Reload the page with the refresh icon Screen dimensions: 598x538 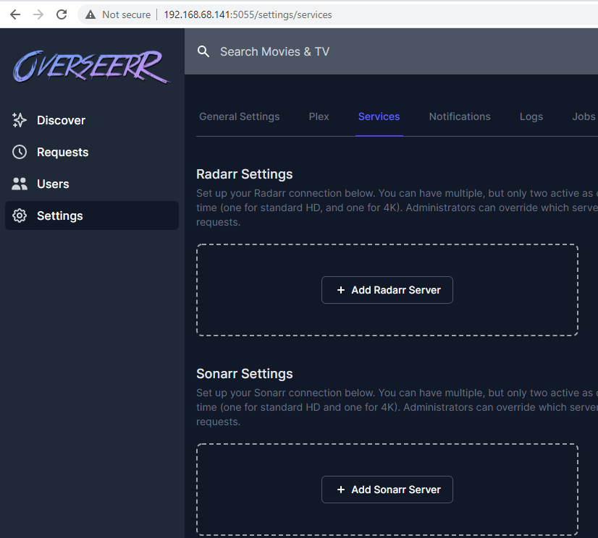[62, 14]
